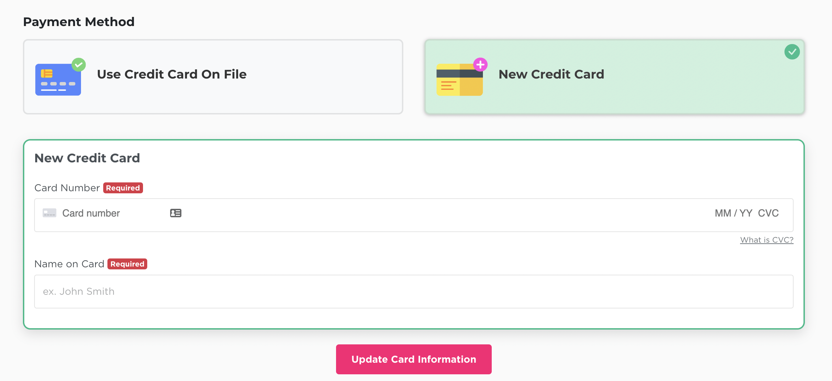This screenshot has width=832, height=381.
Task: Select Use Credit Card On File option
Action: pyautogui.click(x=213, y=77)
